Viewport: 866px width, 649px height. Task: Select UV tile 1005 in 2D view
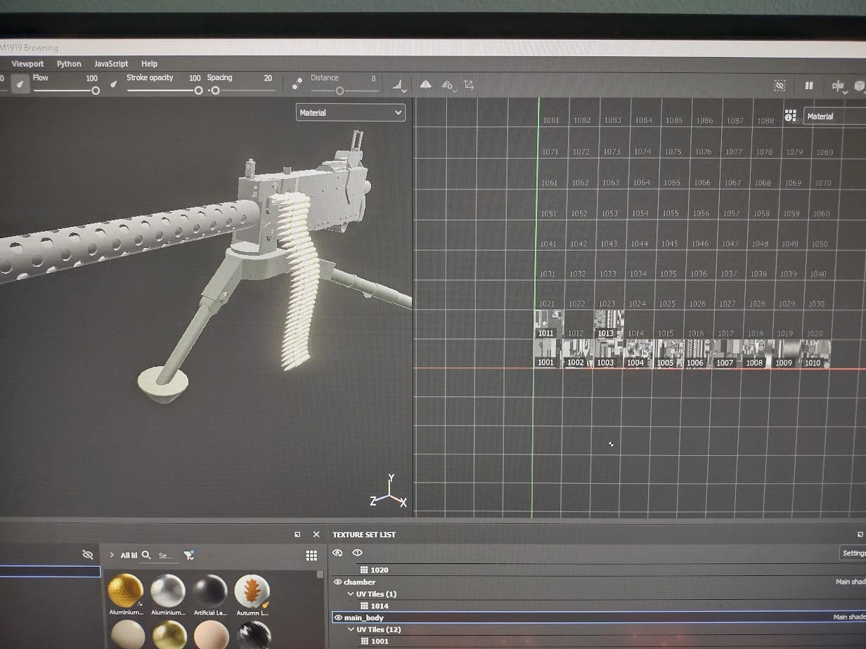pyautogui.click(x=668, y=353)
